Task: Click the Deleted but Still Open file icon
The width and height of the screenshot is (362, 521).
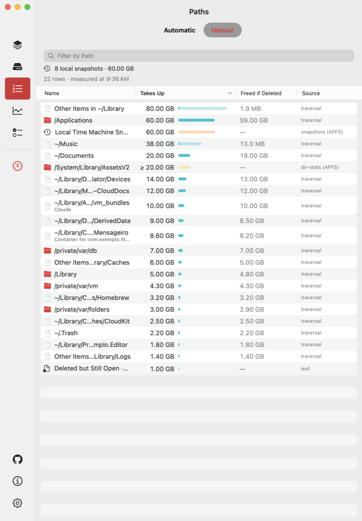Action: coord(47,368)
